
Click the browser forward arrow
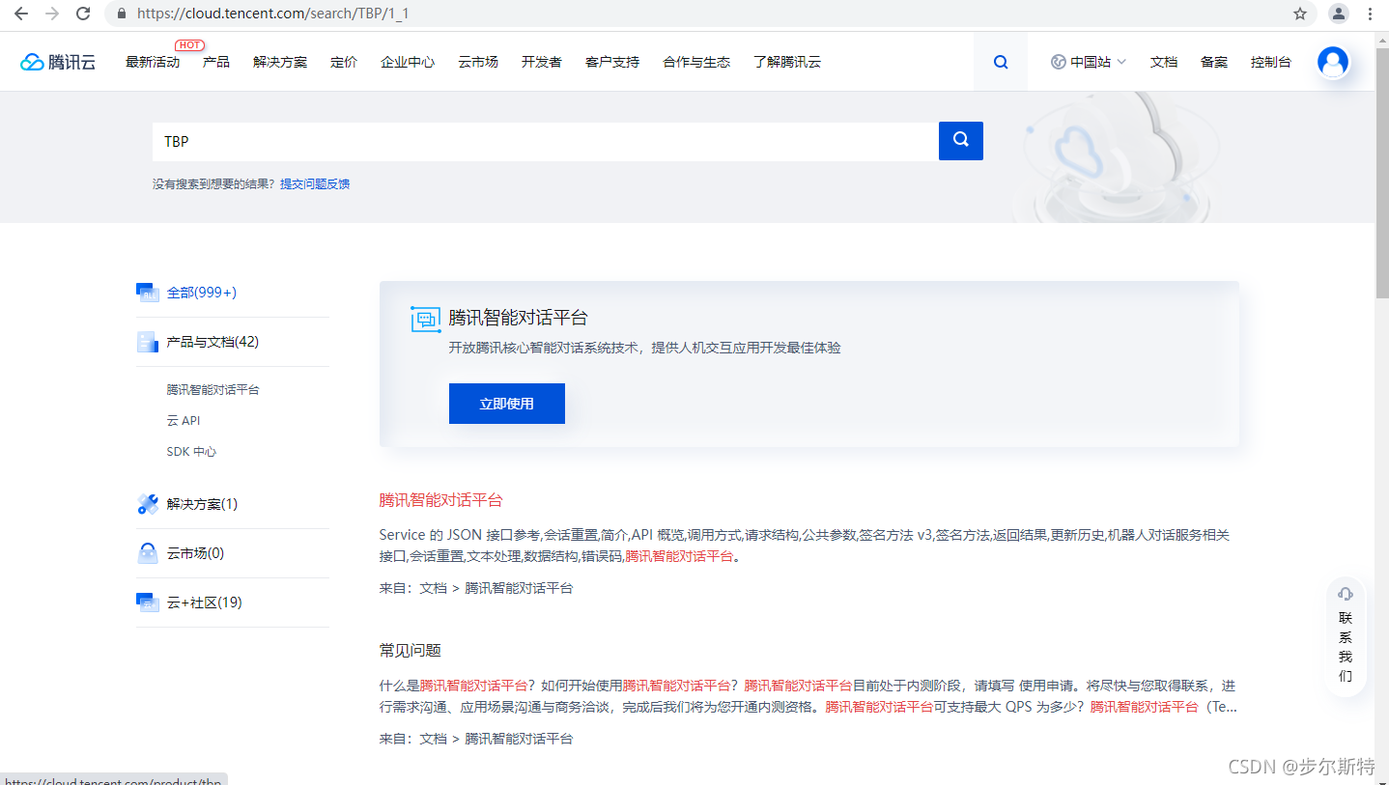click(x=52, y=14)
